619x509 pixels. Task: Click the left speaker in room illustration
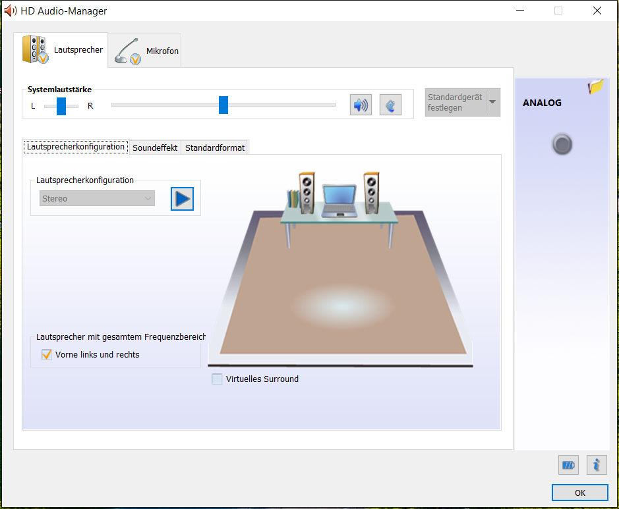coord(307,193)
